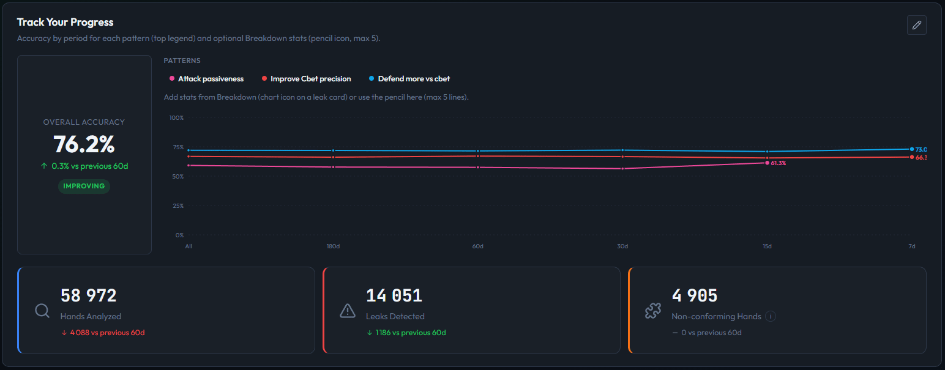Click the blue 7d data point on the chart
The width and height of the screenshot is (945, 370).
912,149
